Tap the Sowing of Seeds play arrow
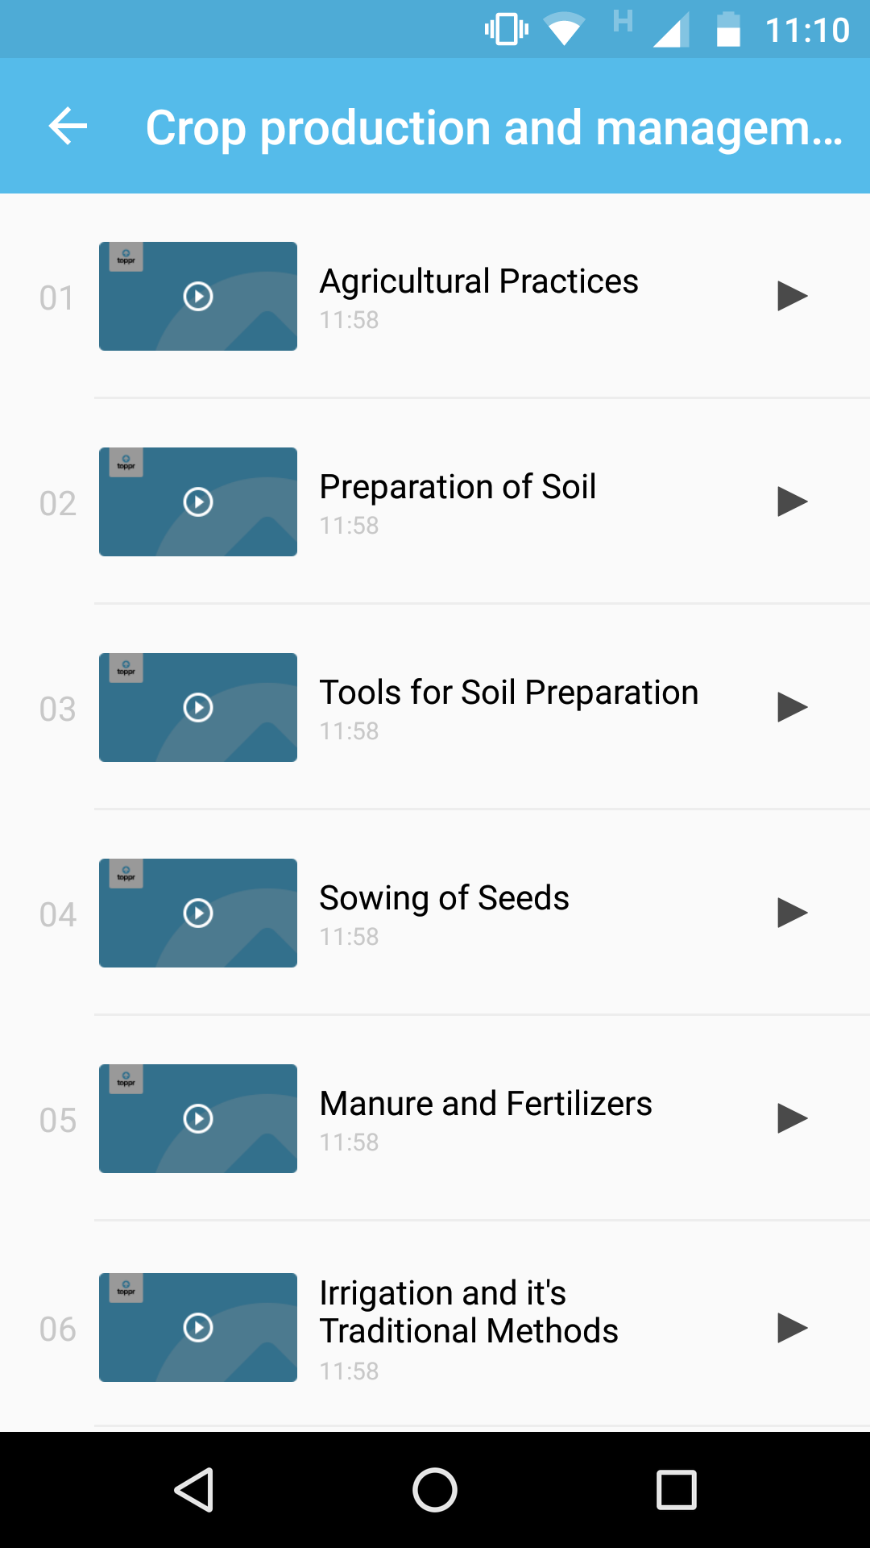 pyautogui.click(x=792, y=913)
